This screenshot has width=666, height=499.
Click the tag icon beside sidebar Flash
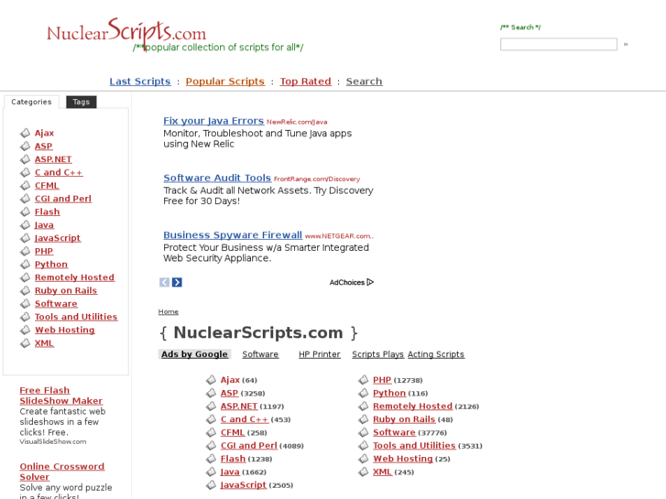[25, 212]
